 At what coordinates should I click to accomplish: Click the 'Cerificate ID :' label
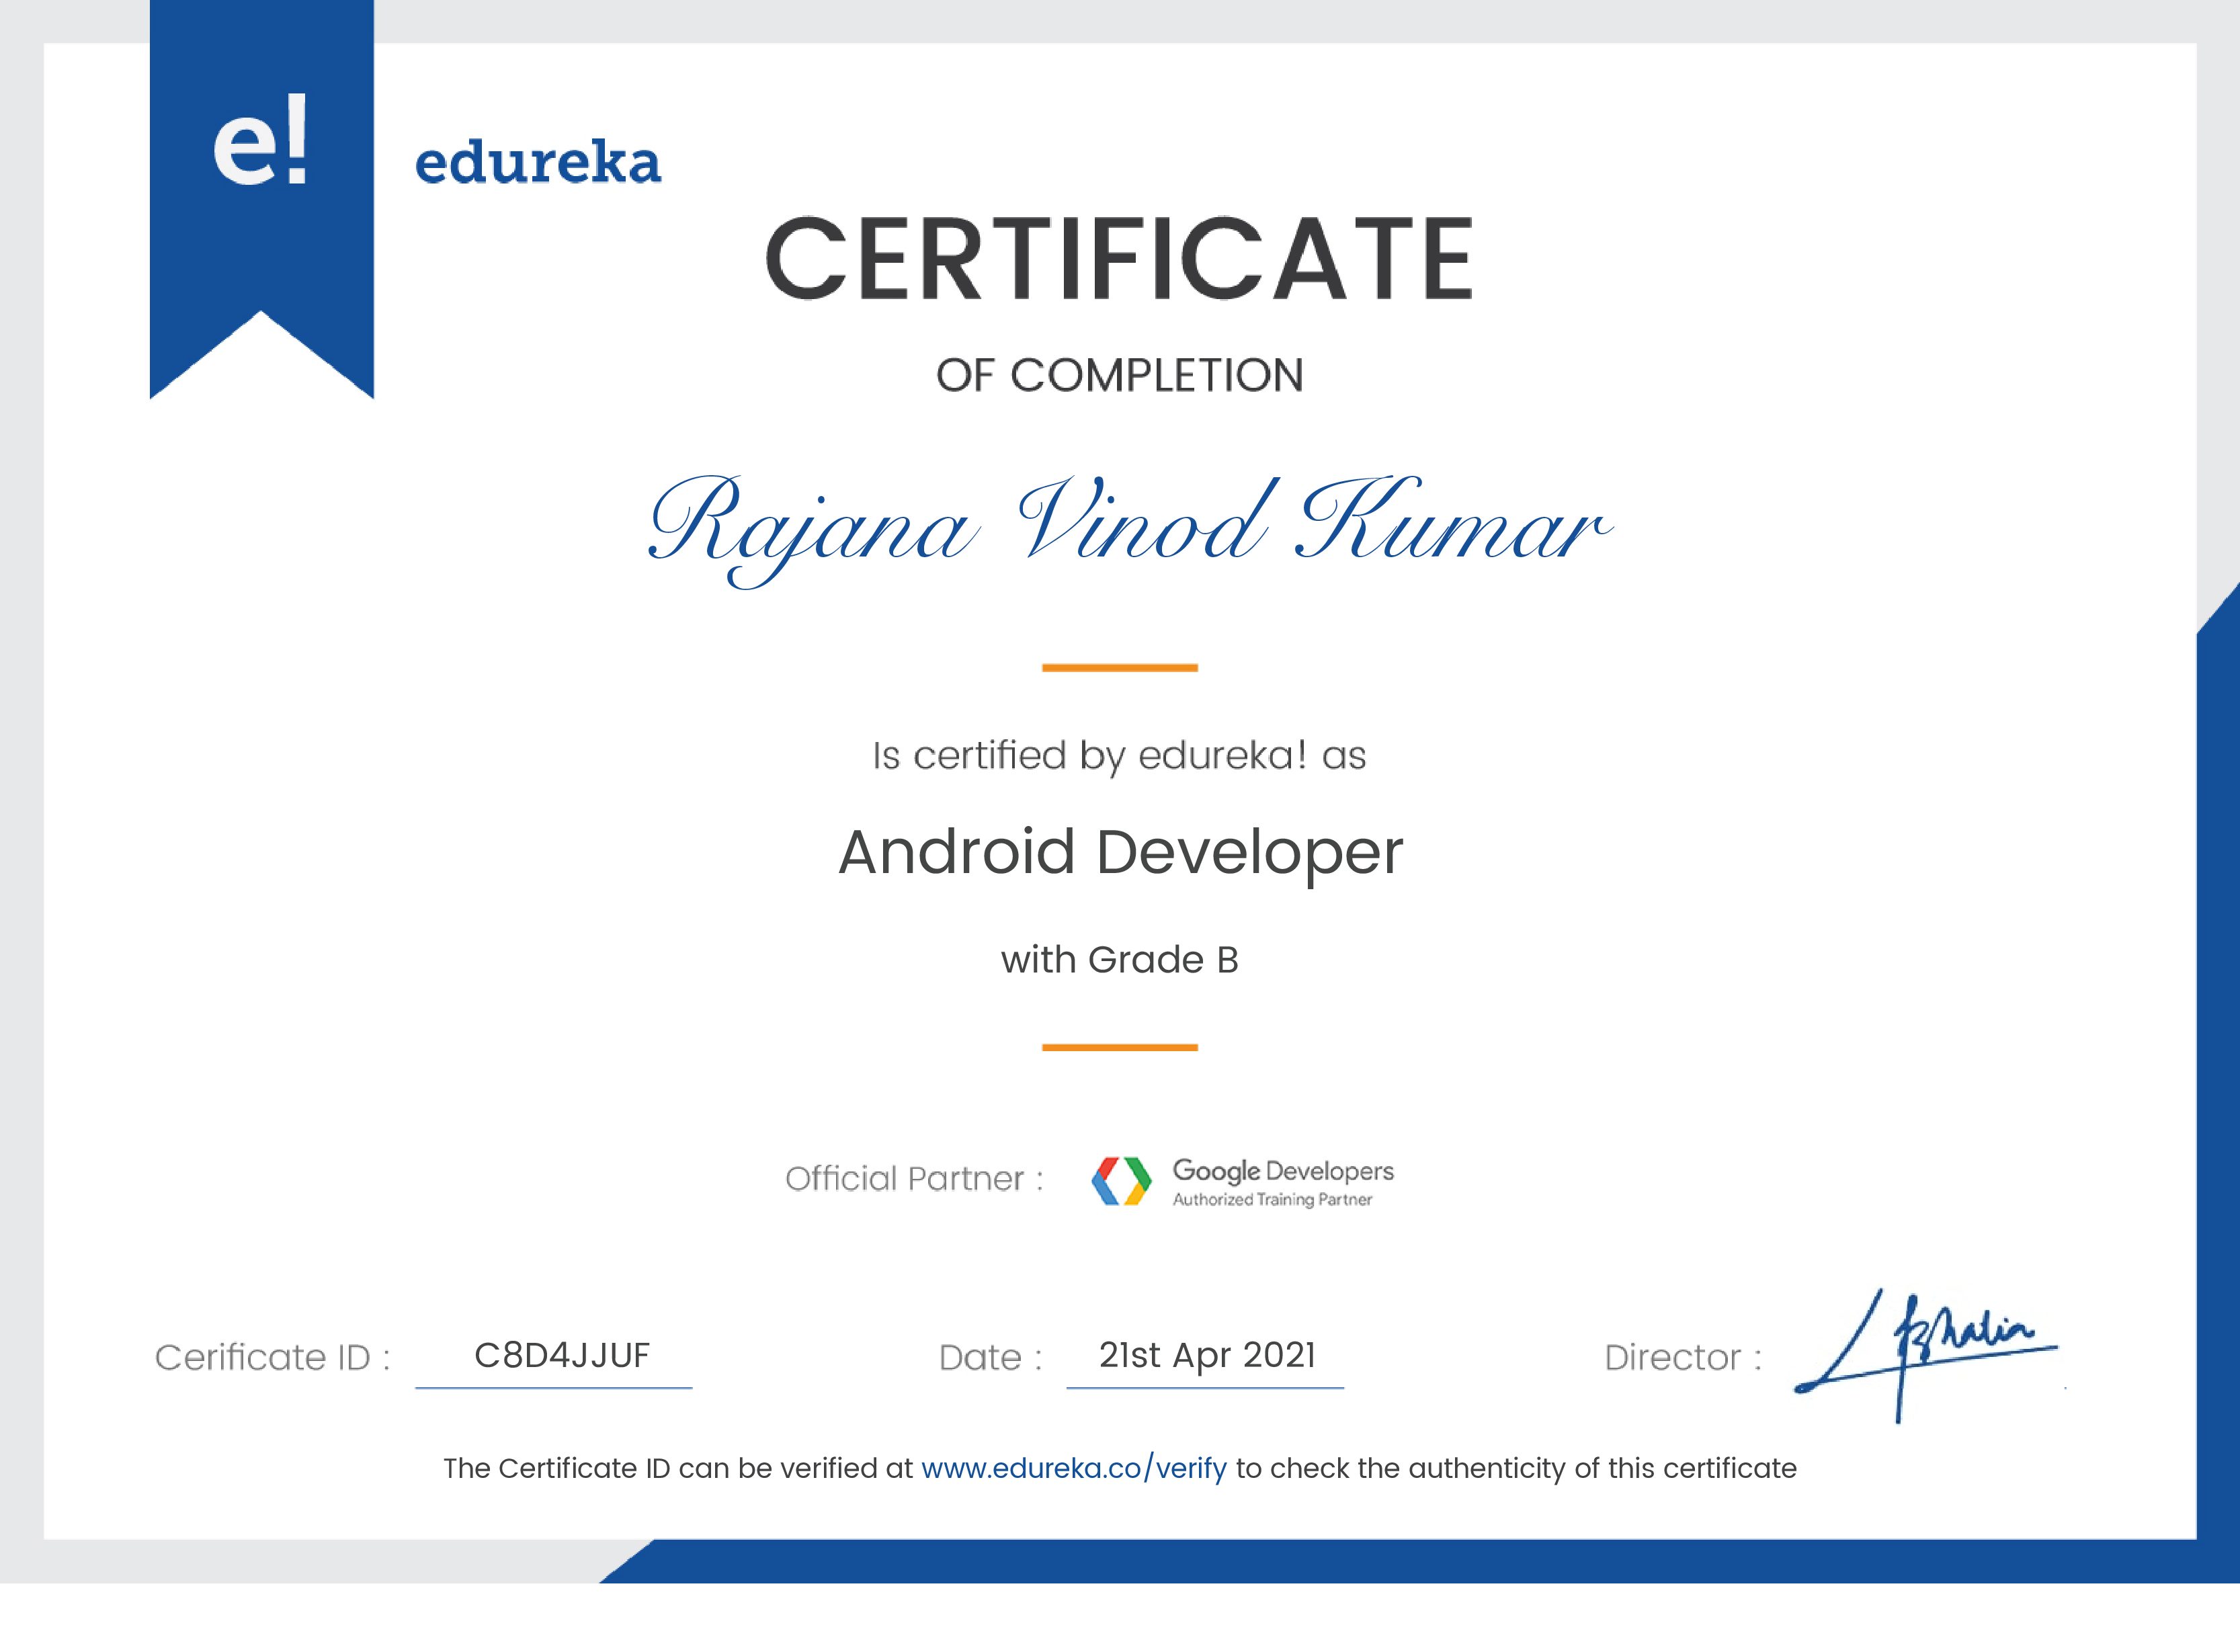272,1358
